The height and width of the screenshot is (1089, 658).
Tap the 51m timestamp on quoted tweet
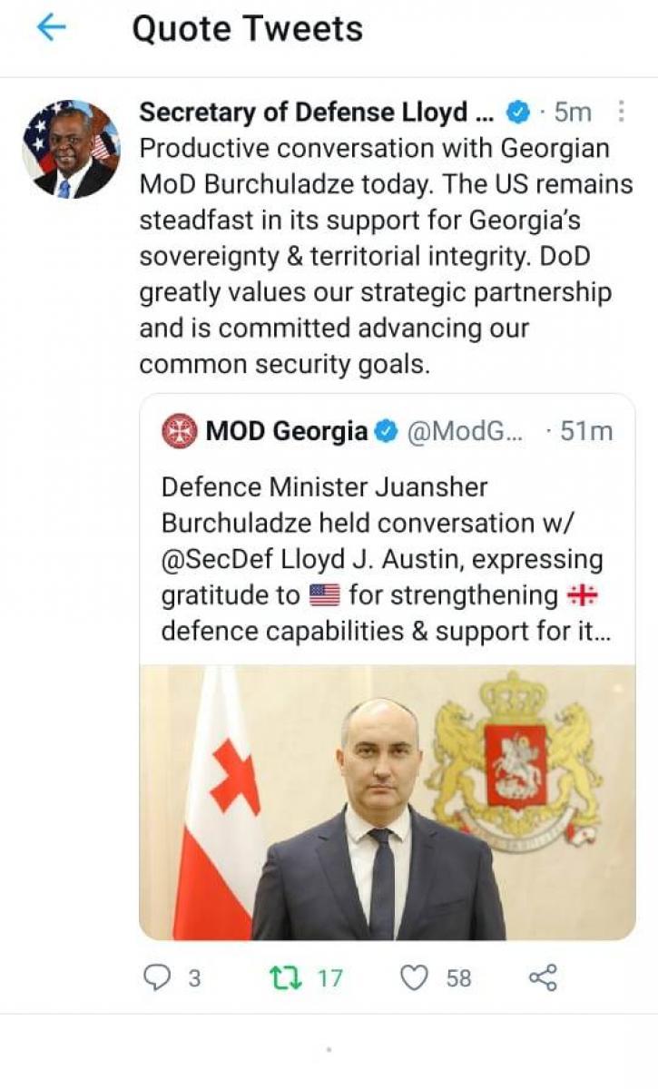pyautogui.click(x=586, y=432)
